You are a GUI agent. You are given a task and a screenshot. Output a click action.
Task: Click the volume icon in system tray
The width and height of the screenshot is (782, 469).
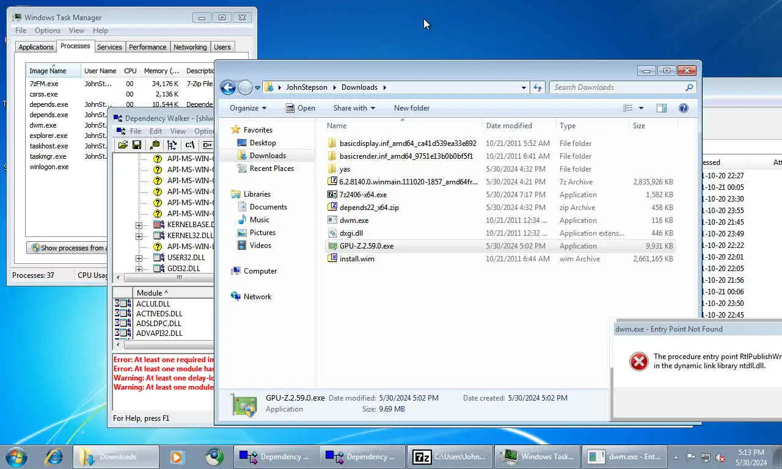coord(721,457)
